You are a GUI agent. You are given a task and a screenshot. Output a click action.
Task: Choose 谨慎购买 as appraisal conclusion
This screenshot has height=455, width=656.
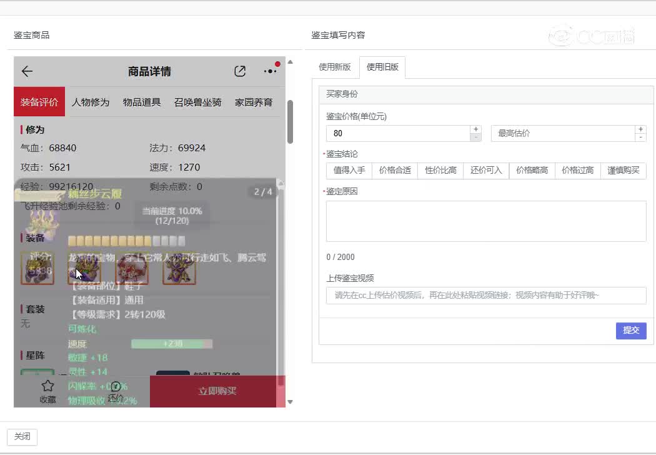(x=623, y=171)
